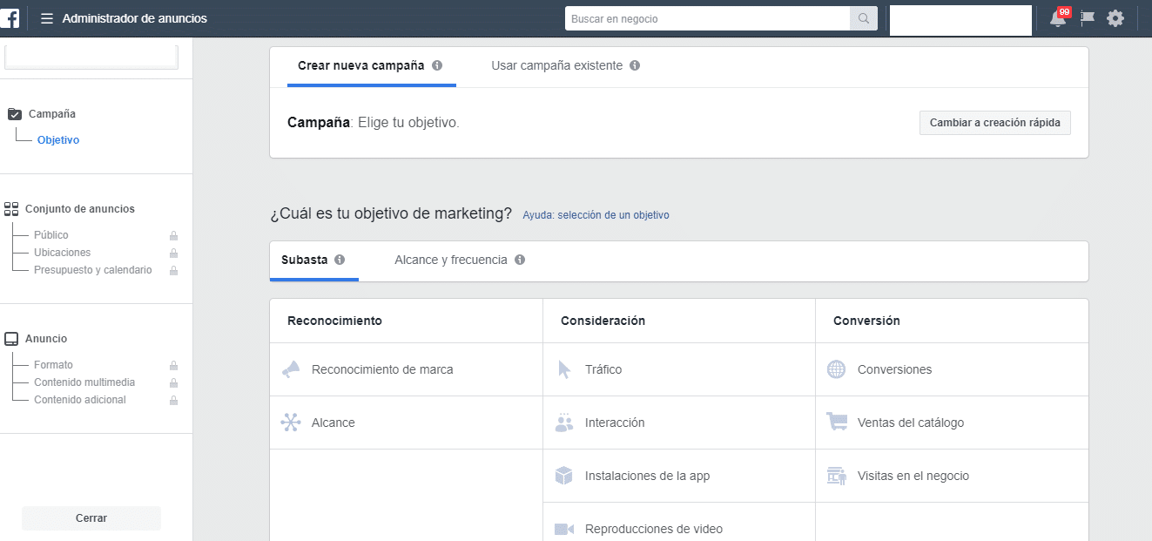The image size is (1152, 541).
Task: Open the notifications bell
Action: coord(1058,18)
